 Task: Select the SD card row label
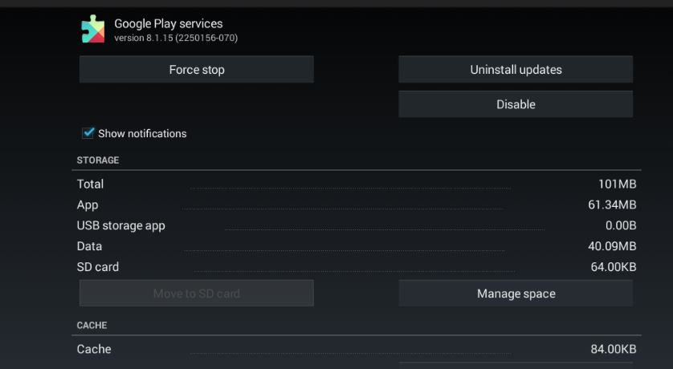pyautogui.click(x=98, y=267)
